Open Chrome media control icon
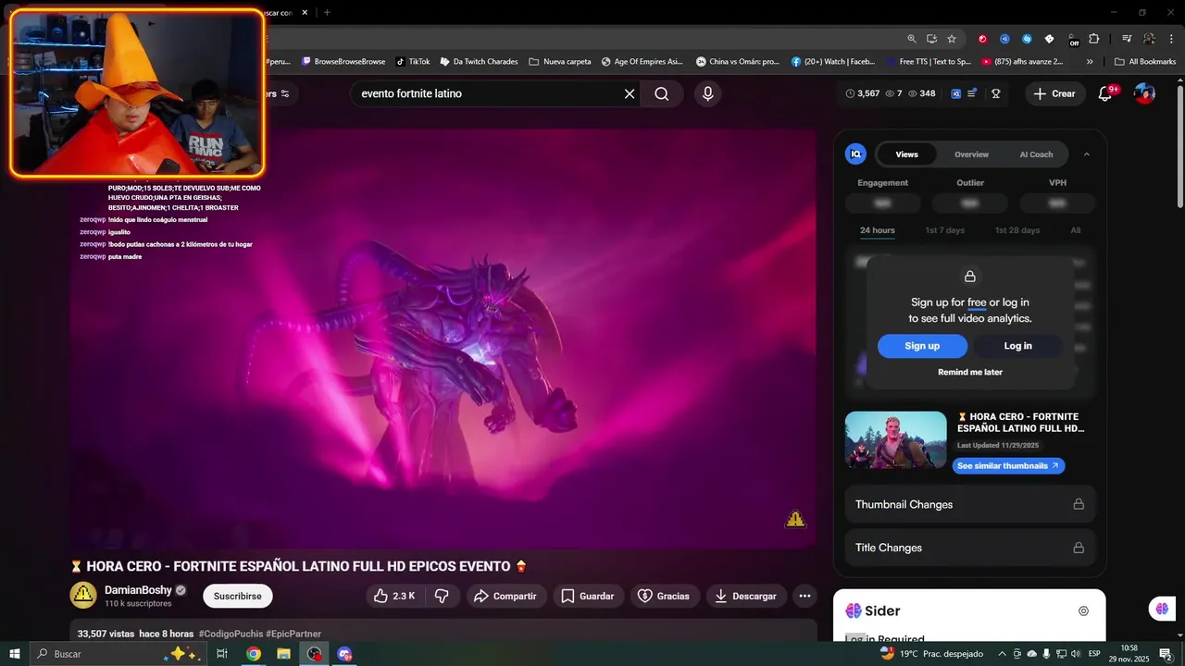 pos(1127,39)
